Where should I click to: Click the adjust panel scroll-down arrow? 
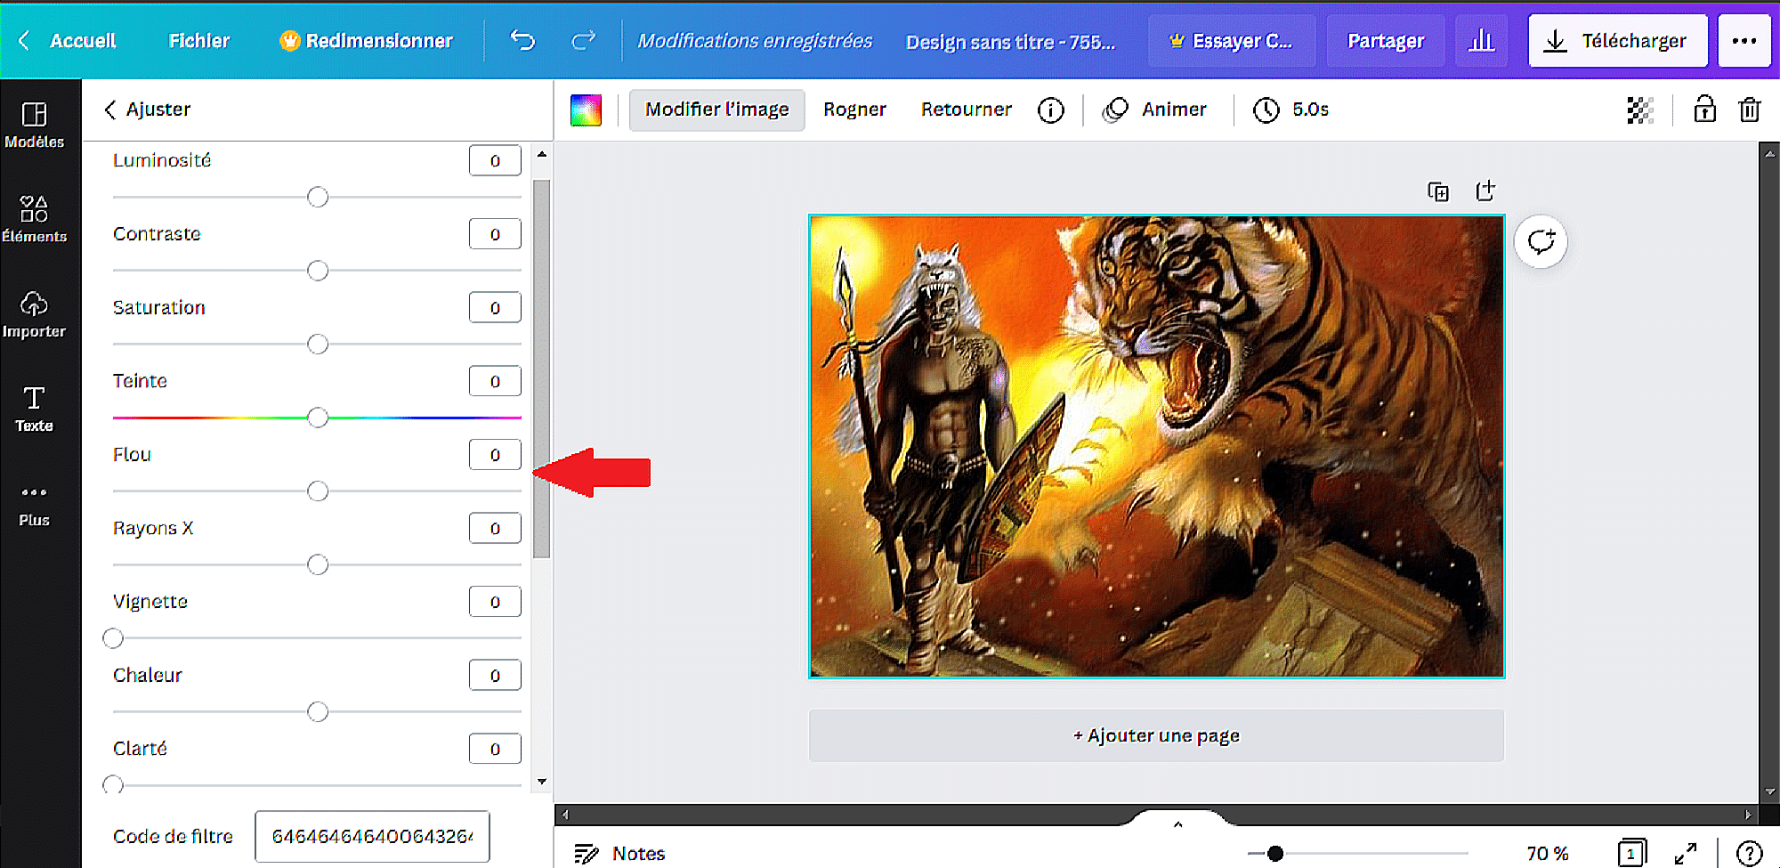click(541, 782)
